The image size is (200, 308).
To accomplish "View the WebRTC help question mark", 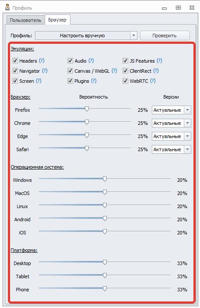I will [x=153, y=81].
